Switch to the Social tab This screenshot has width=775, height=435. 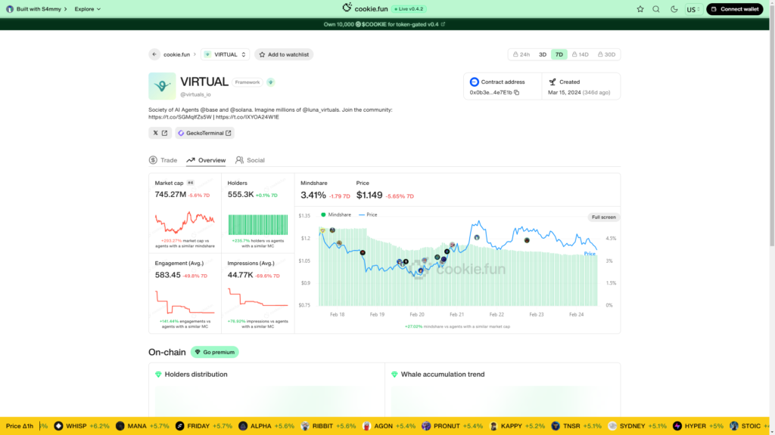[251, 160]
